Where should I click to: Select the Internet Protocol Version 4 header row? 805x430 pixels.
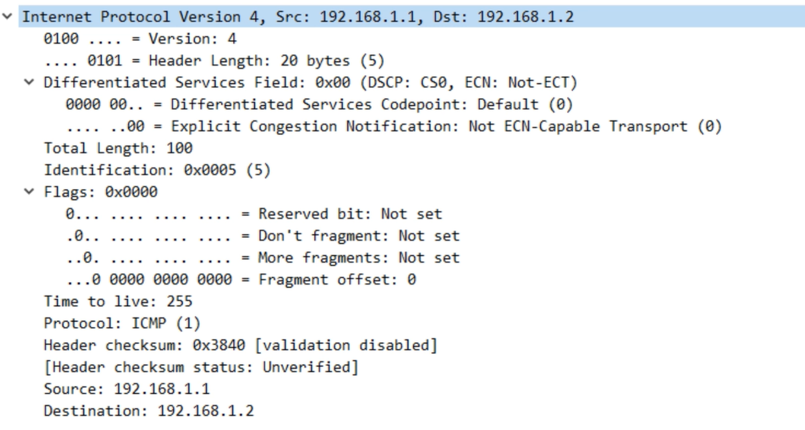tap(411, 17)
